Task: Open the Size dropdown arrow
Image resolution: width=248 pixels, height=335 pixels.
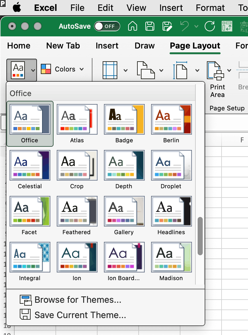Action: click(x=197, y=70)
